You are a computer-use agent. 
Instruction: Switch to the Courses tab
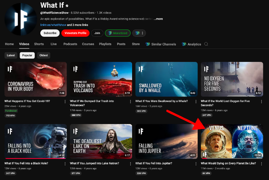pos(88,44)
